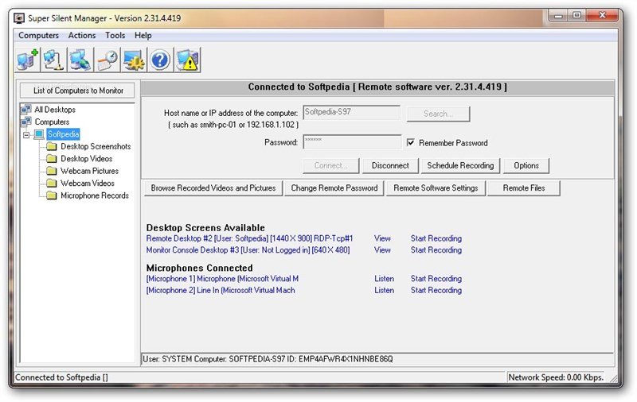Toggle the Remember Password checkbox

coord(411,143)
